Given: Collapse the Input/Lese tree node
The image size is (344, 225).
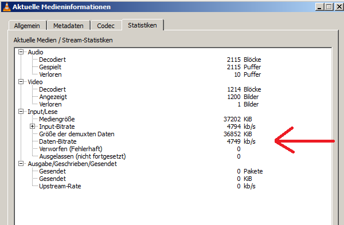Looking at the screenshot, I should coord(21,112).
